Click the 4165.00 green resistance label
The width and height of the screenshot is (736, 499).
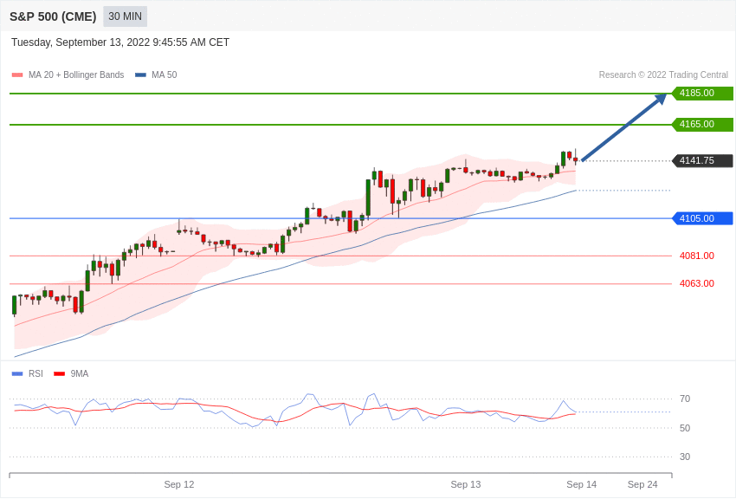coord(702,125)
